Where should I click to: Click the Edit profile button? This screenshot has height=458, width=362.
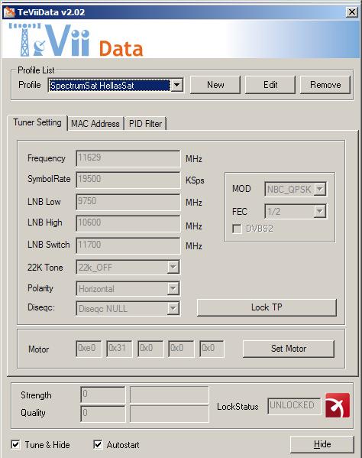[x=270, y=85]
